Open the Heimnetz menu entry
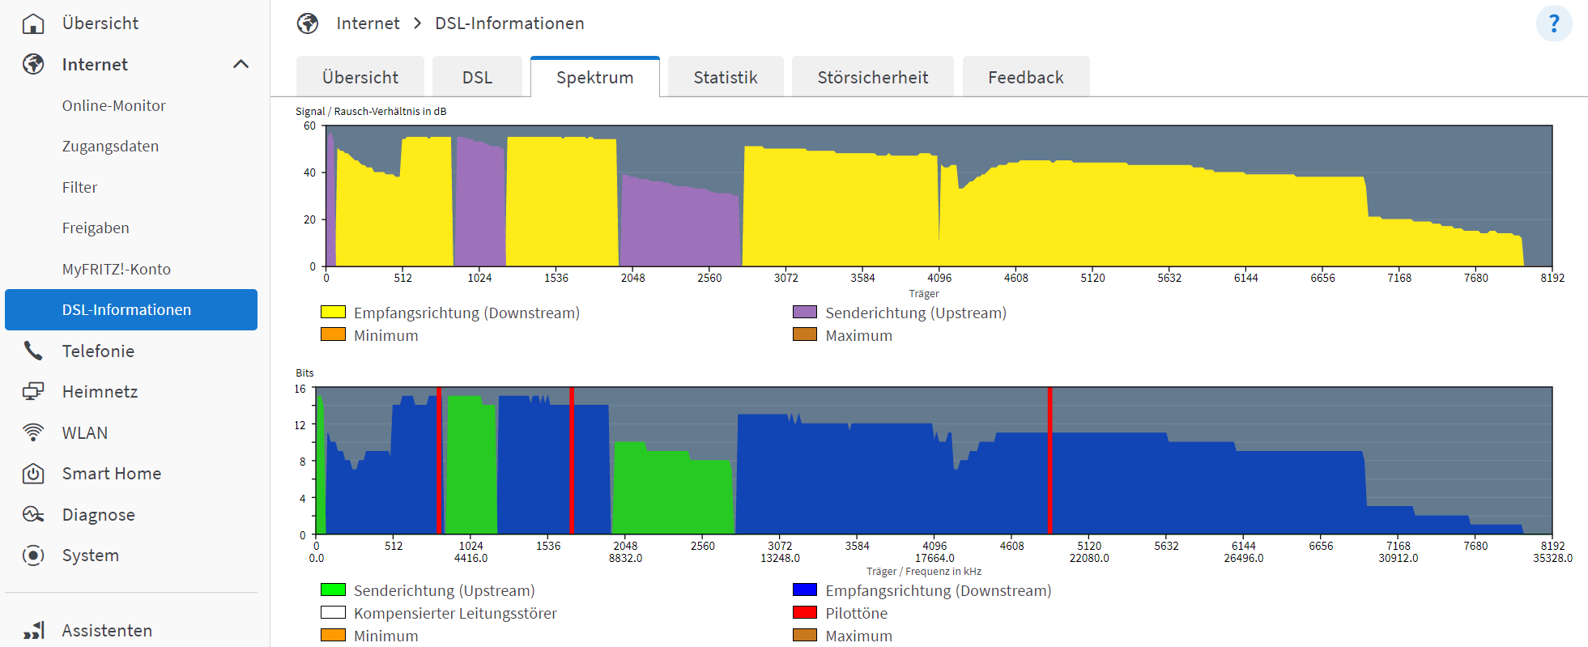The image size is (1588, 647). (x=100, y=392)
